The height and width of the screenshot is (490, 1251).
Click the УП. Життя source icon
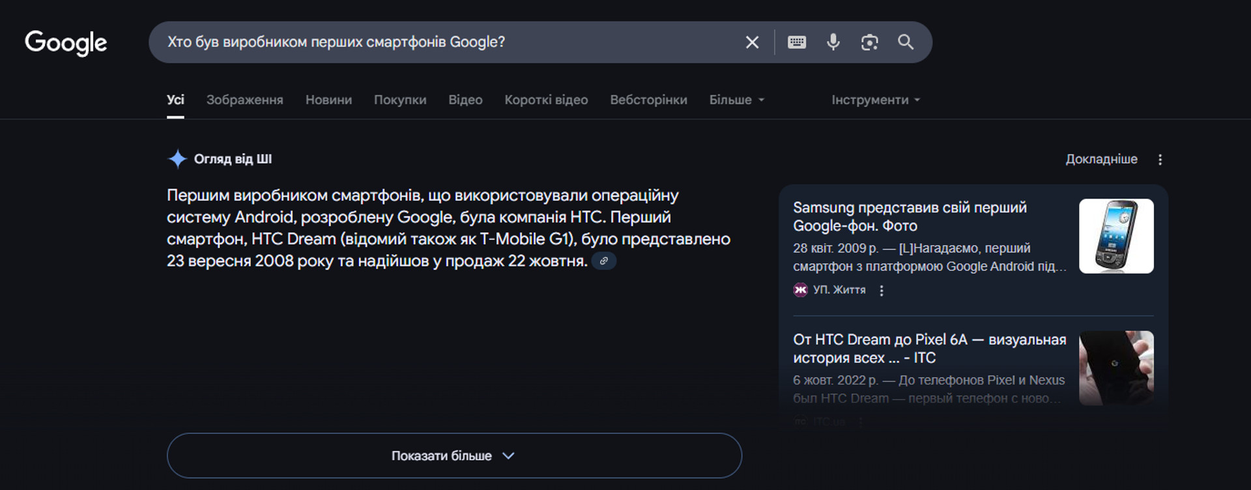click(800, 290)
